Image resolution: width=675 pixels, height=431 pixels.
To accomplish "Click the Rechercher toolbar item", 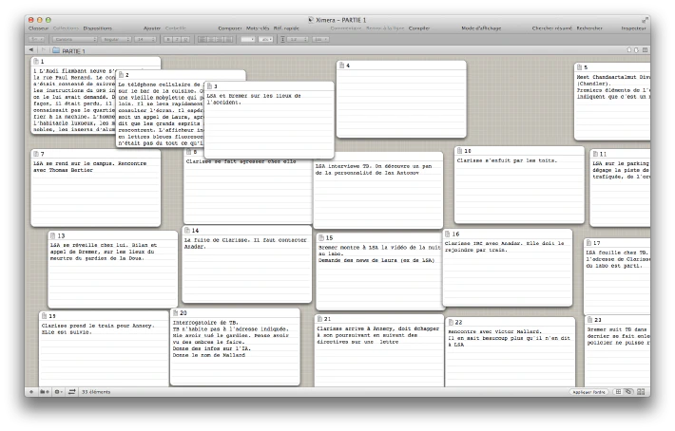I will tap(588, 28).
